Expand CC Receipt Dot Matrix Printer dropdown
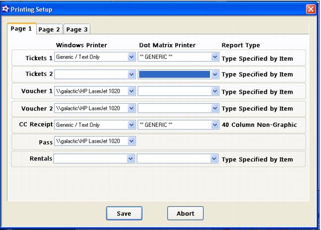The width and height of the screenshot is (321, 230). pos(214,125)
